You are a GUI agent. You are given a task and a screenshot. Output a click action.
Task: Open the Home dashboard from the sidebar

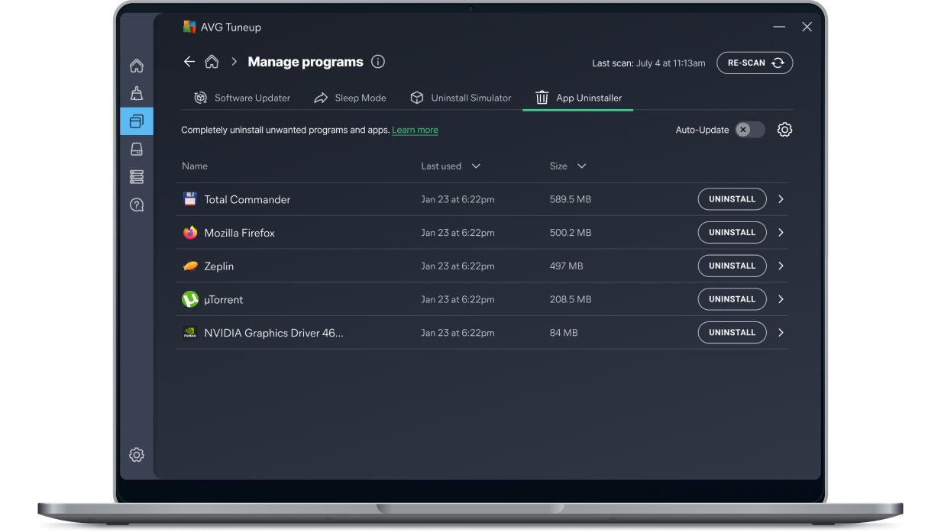137,66
